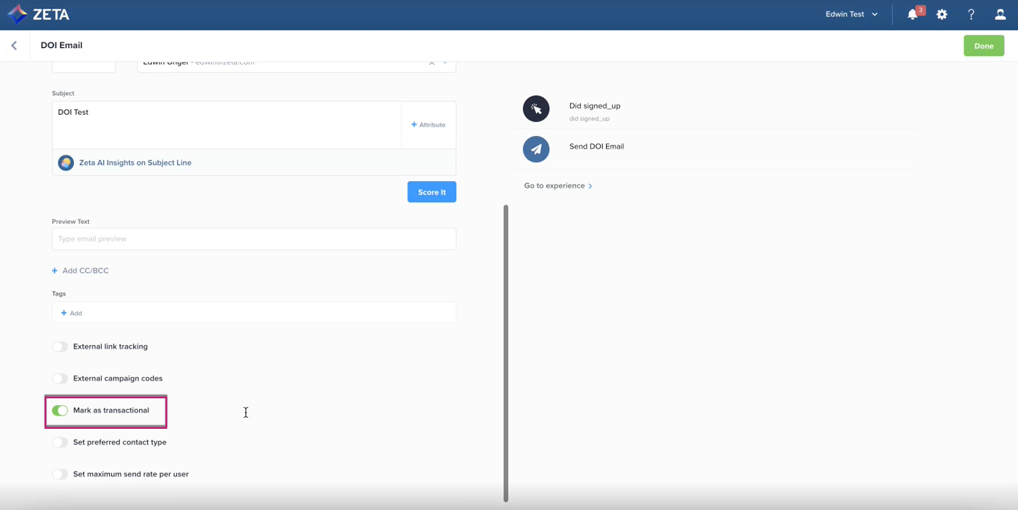Click the Preview Text input field
The image size is (1018, 510).
(x=254, y=239)
